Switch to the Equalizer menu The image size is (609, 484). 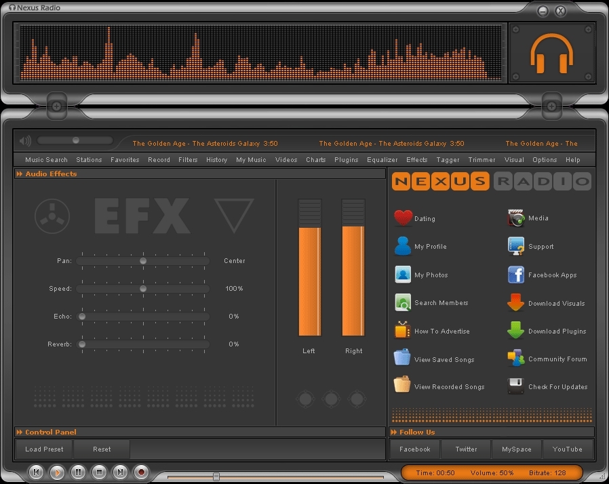382,159
